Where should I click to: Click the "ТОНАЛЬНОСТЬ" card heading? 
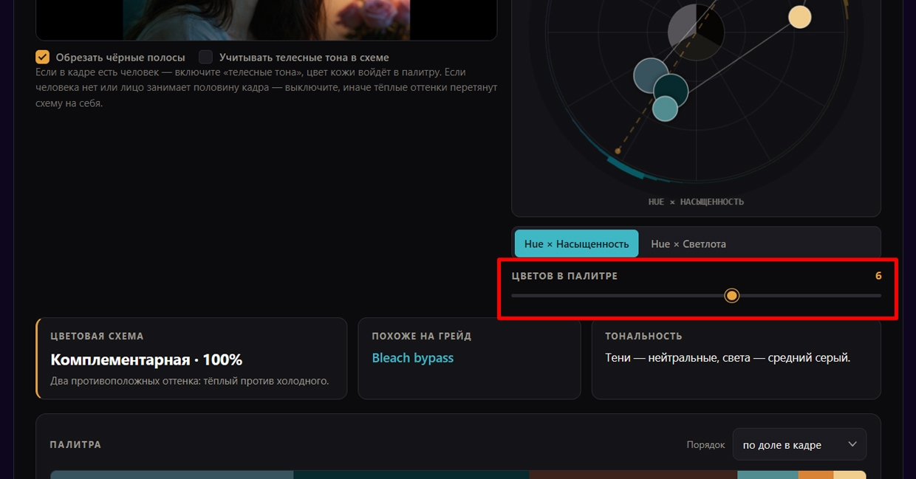point(643,336)
